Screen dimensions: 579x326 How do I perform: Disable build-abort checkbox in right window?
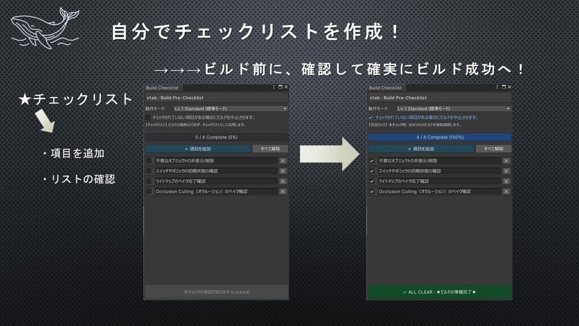tap(370, 117)
